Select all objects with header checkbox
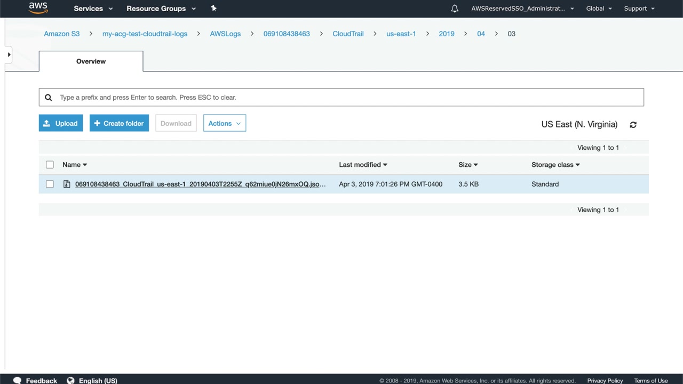Screen dimensions: 683x384 pos(50,165)
